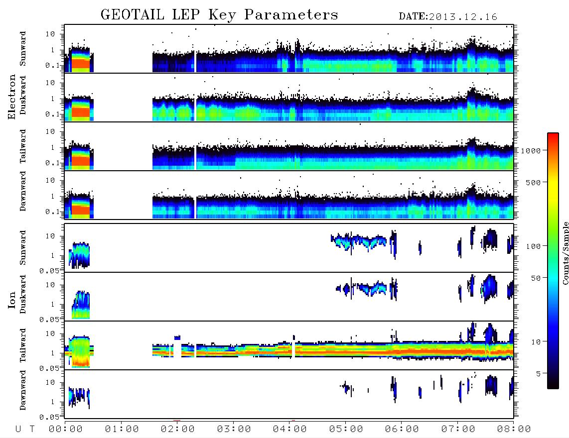Select the Ion "Dawnward" panel label

coord(23,390)
